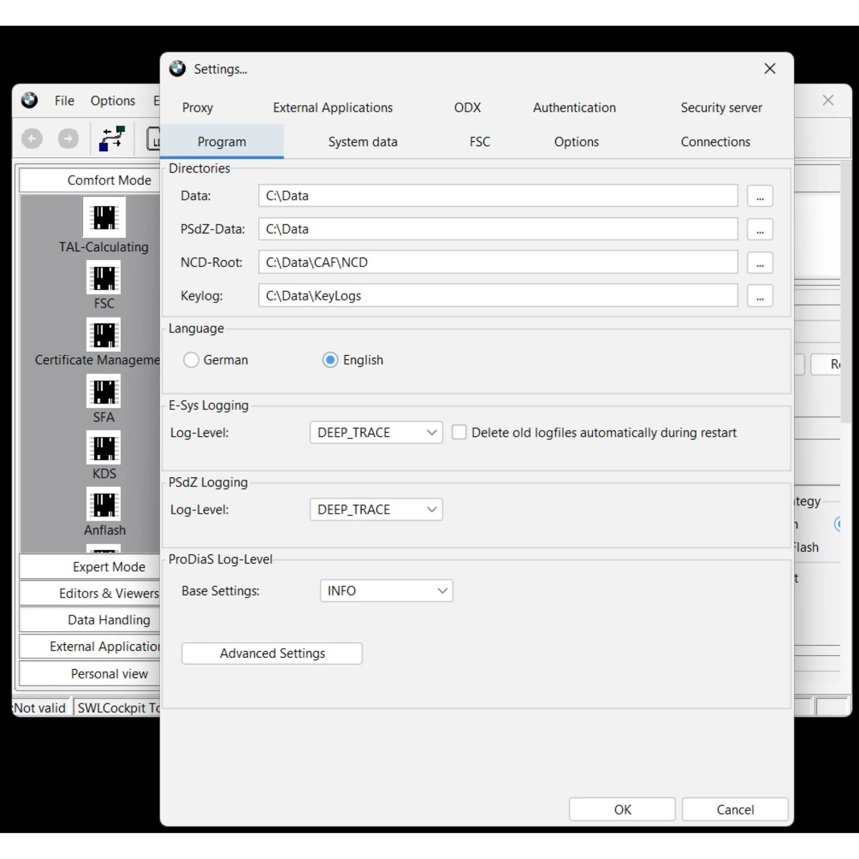
Task: Click the back arrow toolbar icon
Action: point(32,139)
